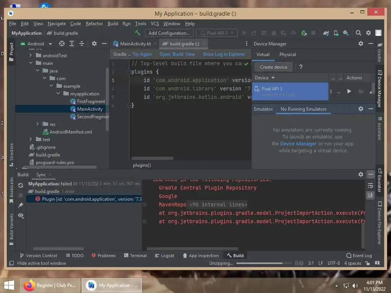Open the Event Log
Image resolution: width=391 pixels, height=293 pixels.
click(359, 256)
